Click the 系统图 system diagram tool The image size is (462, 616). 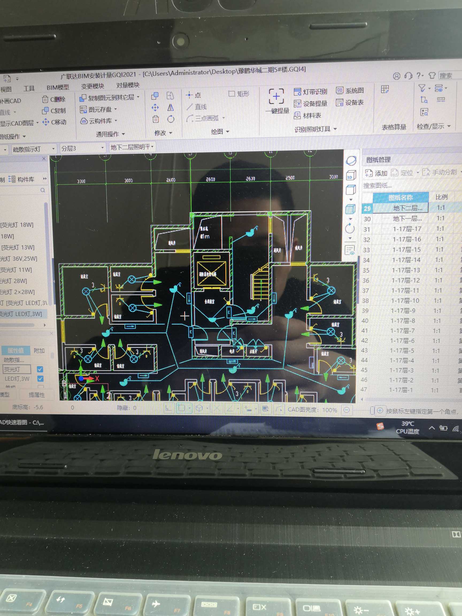point(350,91)
